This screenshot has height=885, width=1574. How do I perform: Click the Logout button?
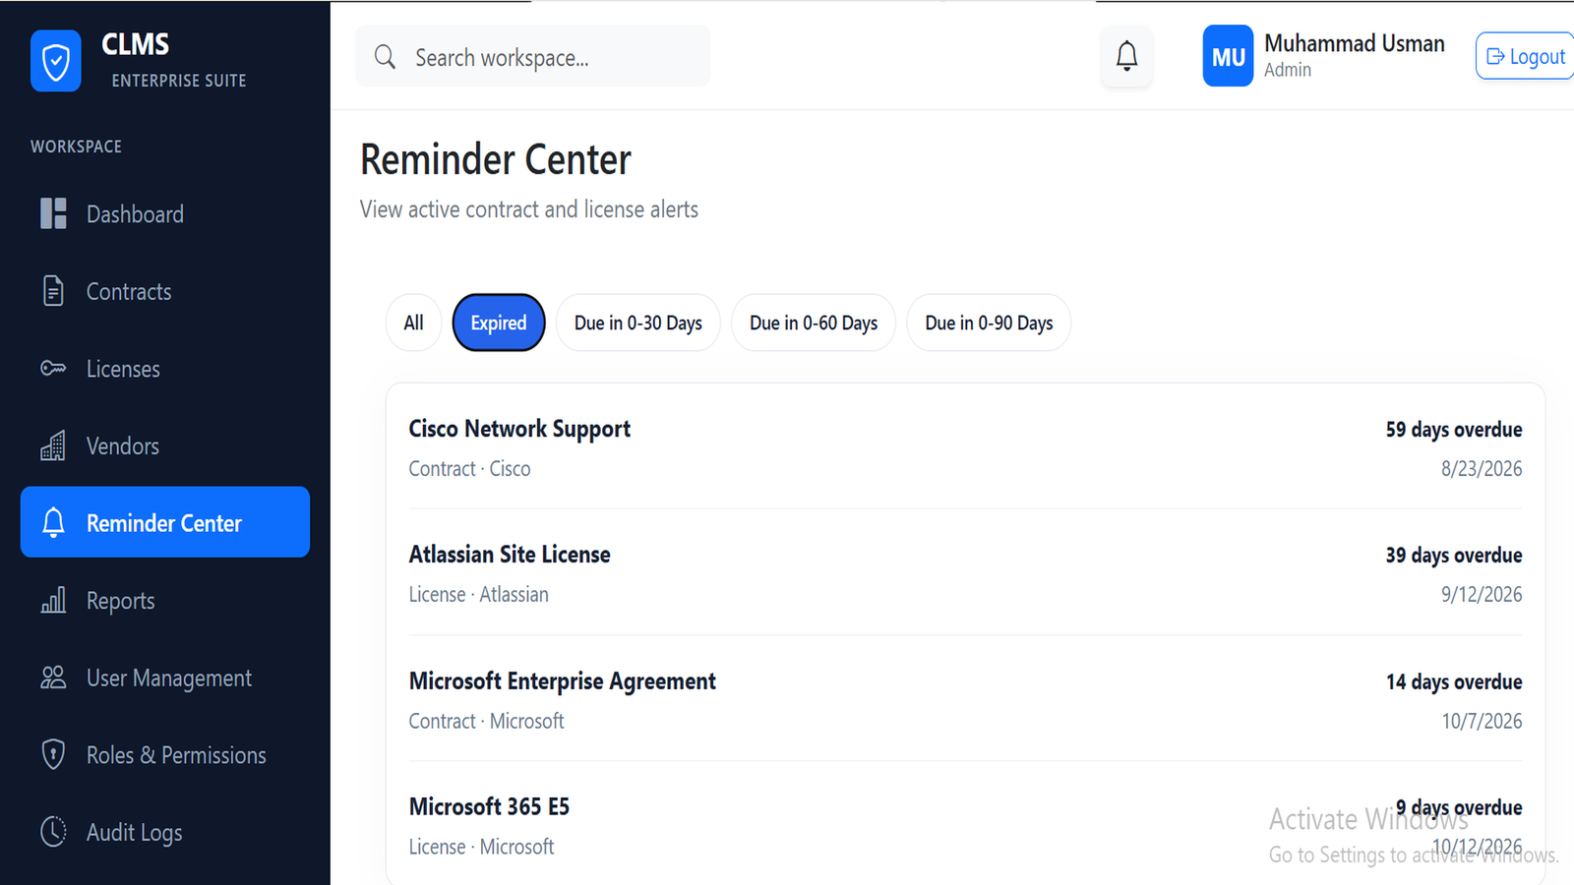point(1526,56)
